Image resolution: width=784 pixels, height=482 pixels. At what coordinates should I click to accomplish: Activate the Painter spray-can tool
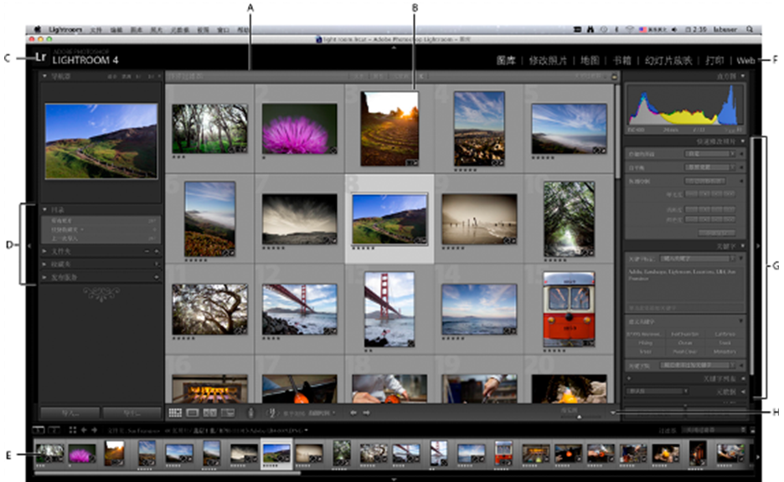251,413
